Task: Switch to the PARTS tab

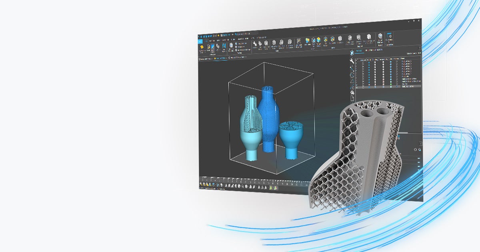Action: pyautogui.click(x=359, y=51)
